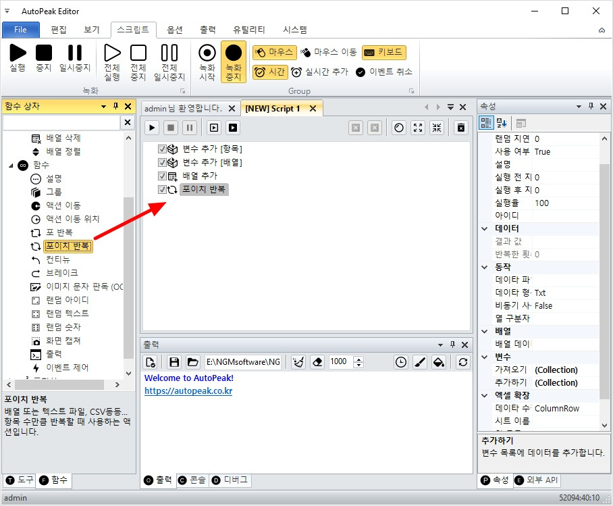Click the script toolbar stop icon
The height and width of the screenshot is (506, 613).
tap(171, 128)
